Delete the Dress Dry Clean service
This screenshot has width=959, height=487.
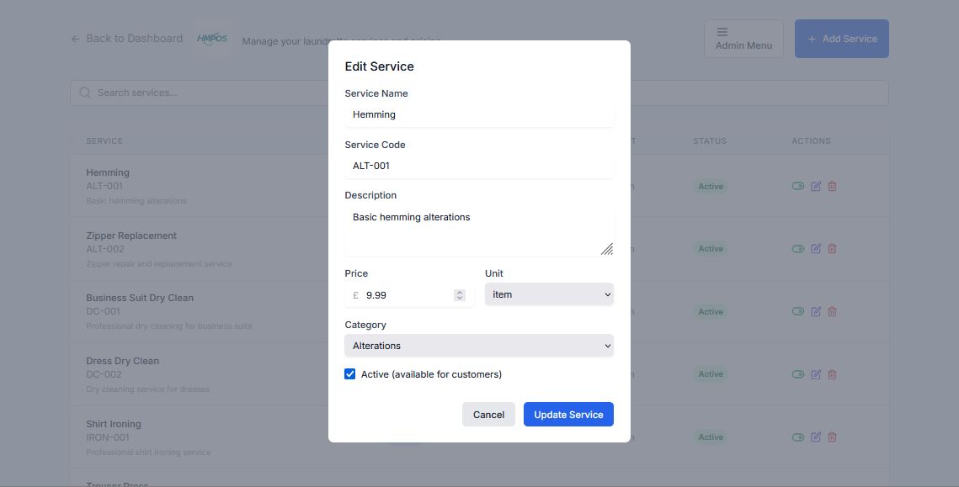point(832,374)
